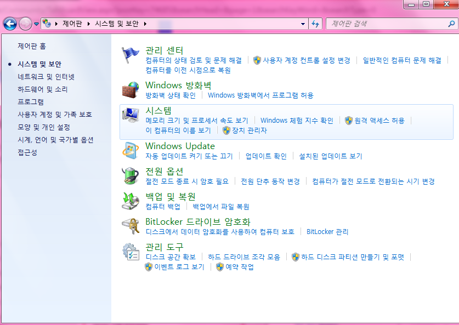Viewport: 459px width, 325px height.
Task: Click the Control Panel icon in address bar
Action: coord(47,23)
